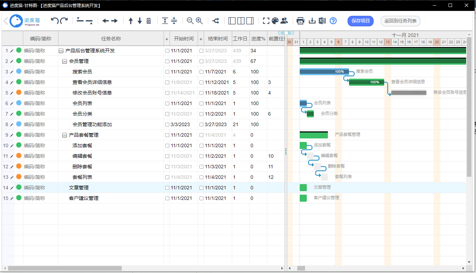Click the 结束时间 column header
Viewport: 476px width, 273px height.
[x=218, y=39]
